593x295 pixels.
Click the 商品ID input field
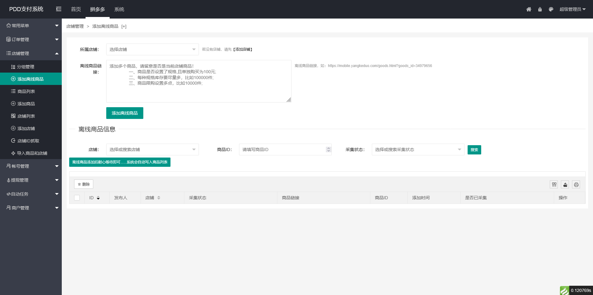[283, 150]
